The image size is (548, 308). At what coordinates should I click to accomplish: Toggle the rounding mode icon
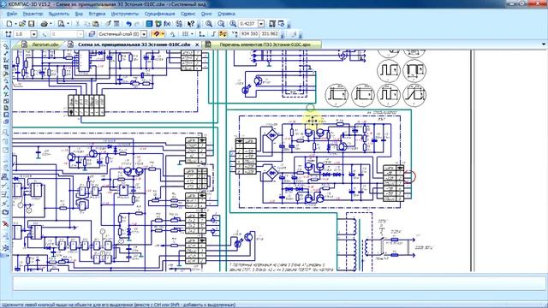(213, 34)
